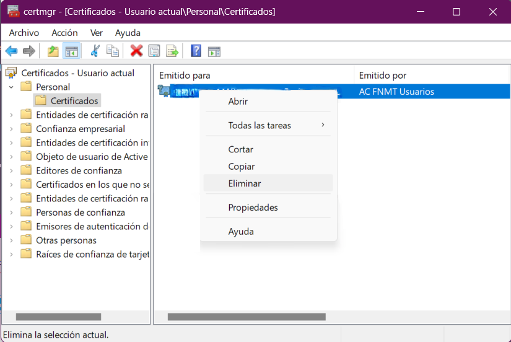This screenshot has height=342, width=511.
Task: Choose Eliminar from the context menu
Action: tap(245, 183)
